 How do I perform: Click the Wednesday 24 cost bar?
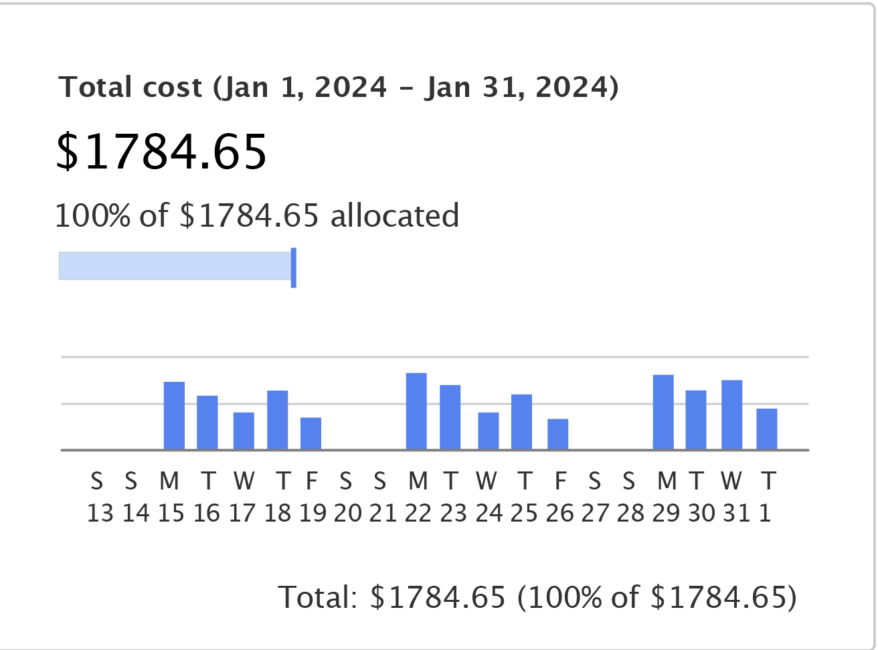coord(489,431)
